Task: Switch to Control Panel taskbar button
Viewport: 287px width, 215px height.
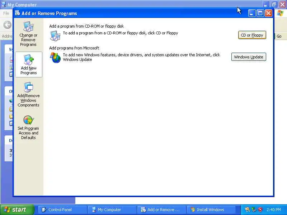Action: pyautogui.click(x=62, y=210)
